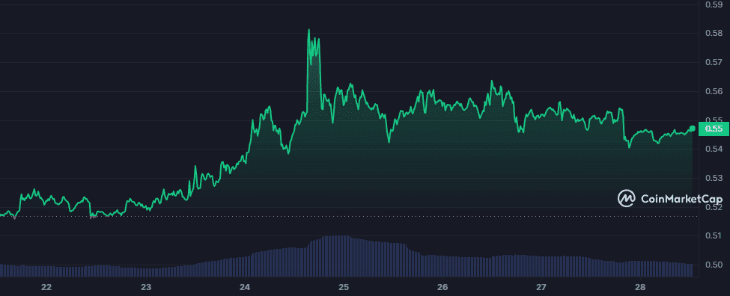Click the date label 22 on the time axis
This screenshot has width=730, height=296.
(x=46, y=286)
